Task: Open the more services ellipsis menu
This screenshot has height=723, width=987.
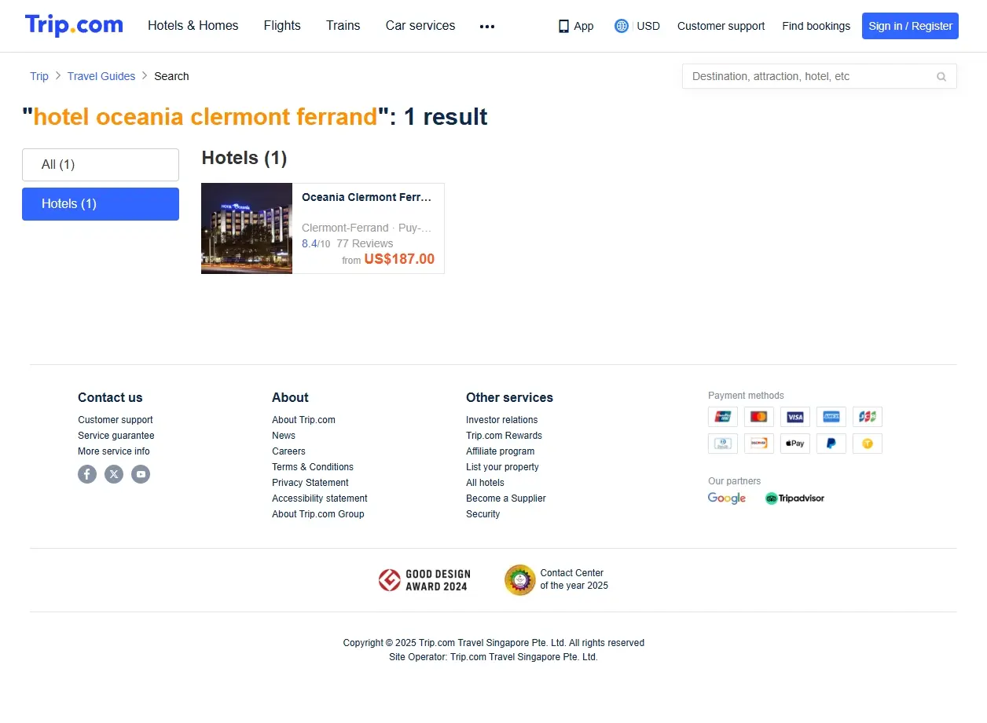Action: (487, 26)
